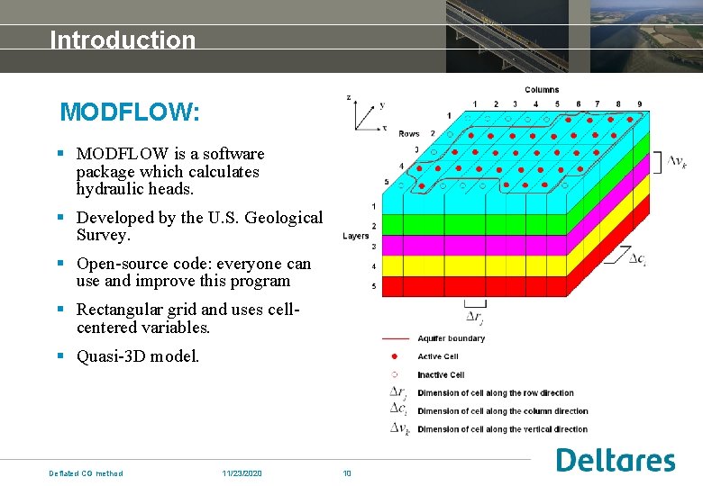Click the Introduction slide title
The height and width of the screenshot is (486, 703).
[123, 40]
